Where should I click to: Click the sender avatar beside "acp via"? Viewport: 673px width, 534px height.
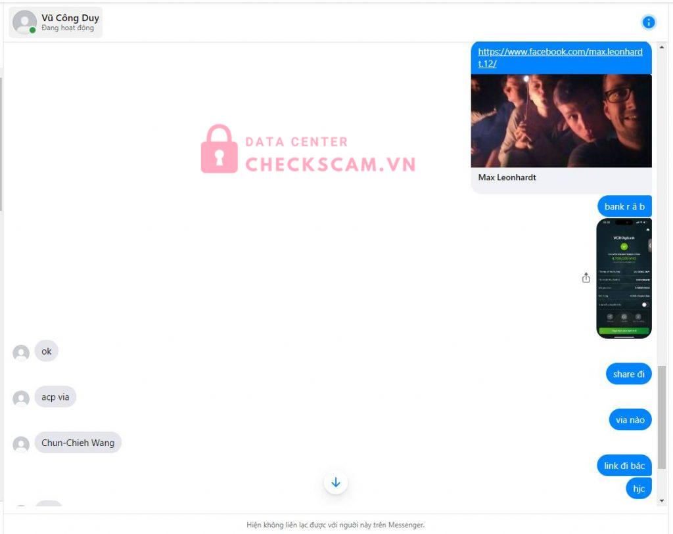[x=21, y=398]
